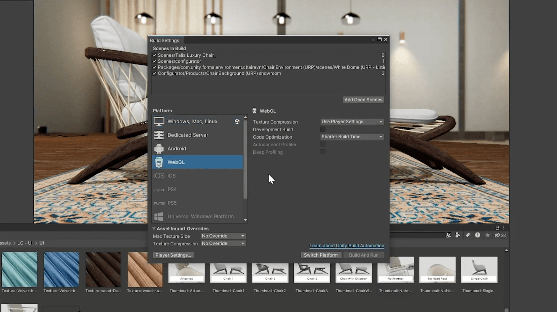Select the PS5 platform icon
Viewport: 557px width, 312px height.
point(159,203)
